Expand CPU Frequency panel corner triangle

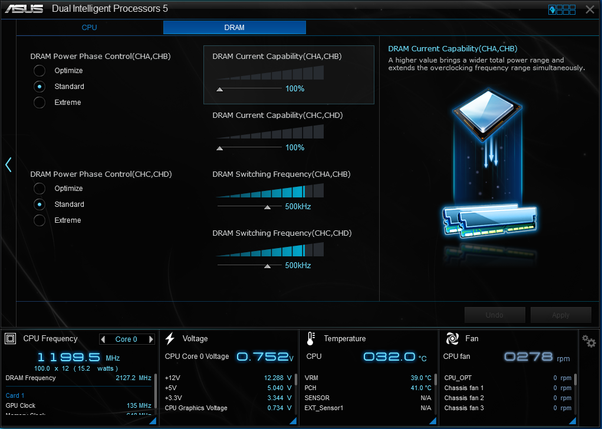[x=153, y=421]
